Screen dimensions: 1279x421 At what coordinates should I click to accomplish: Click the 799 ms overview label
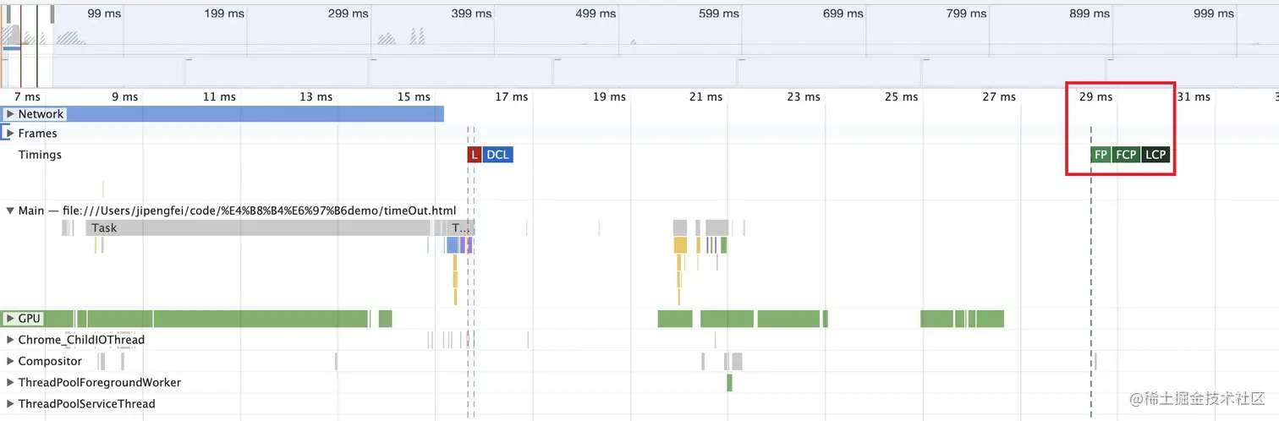point(965,14)
